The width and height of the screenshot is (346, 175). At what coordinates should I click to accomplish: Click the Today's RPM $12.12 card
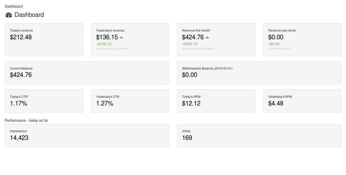216,101
